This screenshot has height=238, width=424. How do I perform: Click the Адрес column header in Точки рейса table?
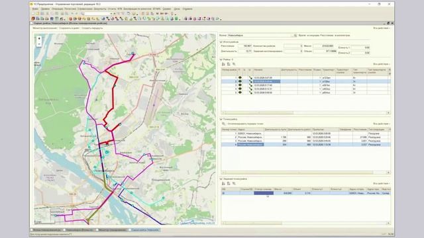(x=250, y=130)
